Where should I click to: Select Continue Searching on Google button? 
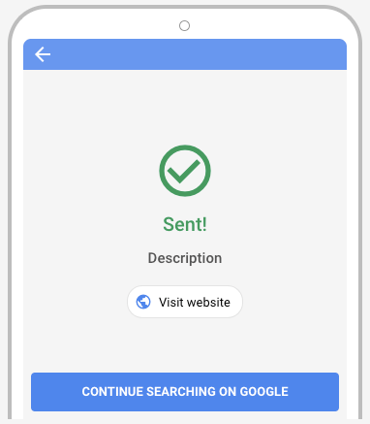tap(185, 392)
